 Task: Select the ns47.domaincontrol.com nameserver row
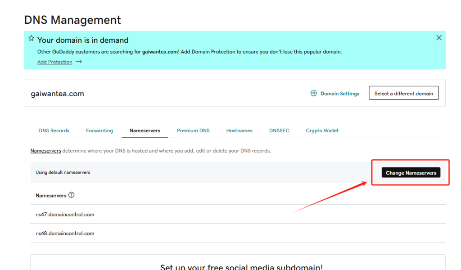click(65, 215)
